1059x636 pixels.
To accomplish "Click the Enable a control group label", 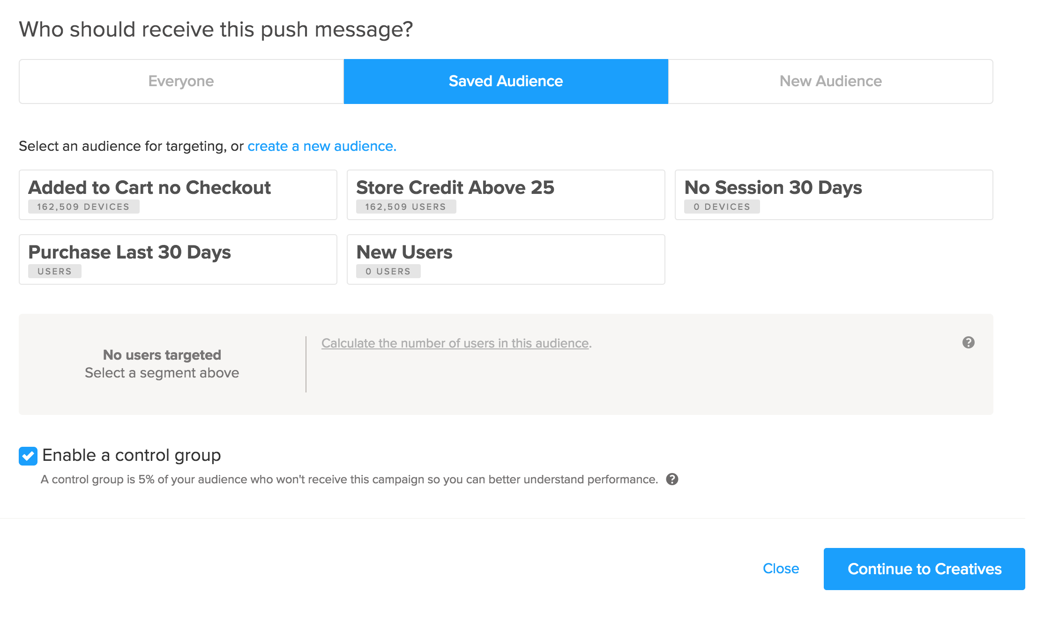I will coord(131,455).
